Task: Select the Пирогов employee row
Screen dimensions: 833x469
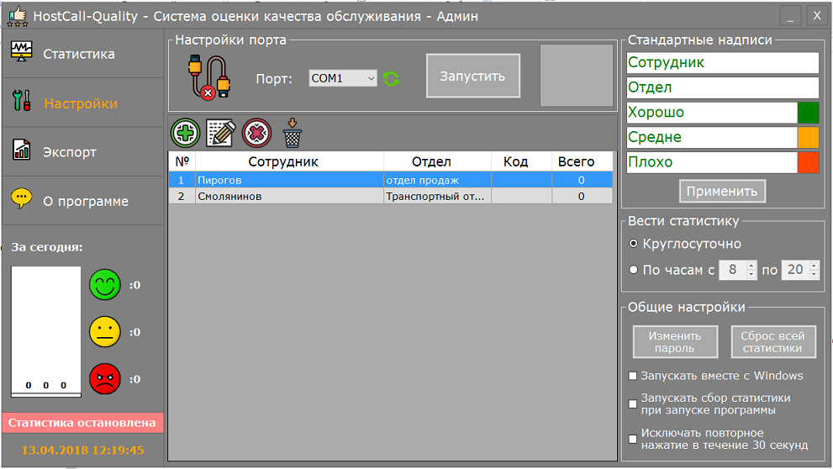Action: click(x=391, y=180)
